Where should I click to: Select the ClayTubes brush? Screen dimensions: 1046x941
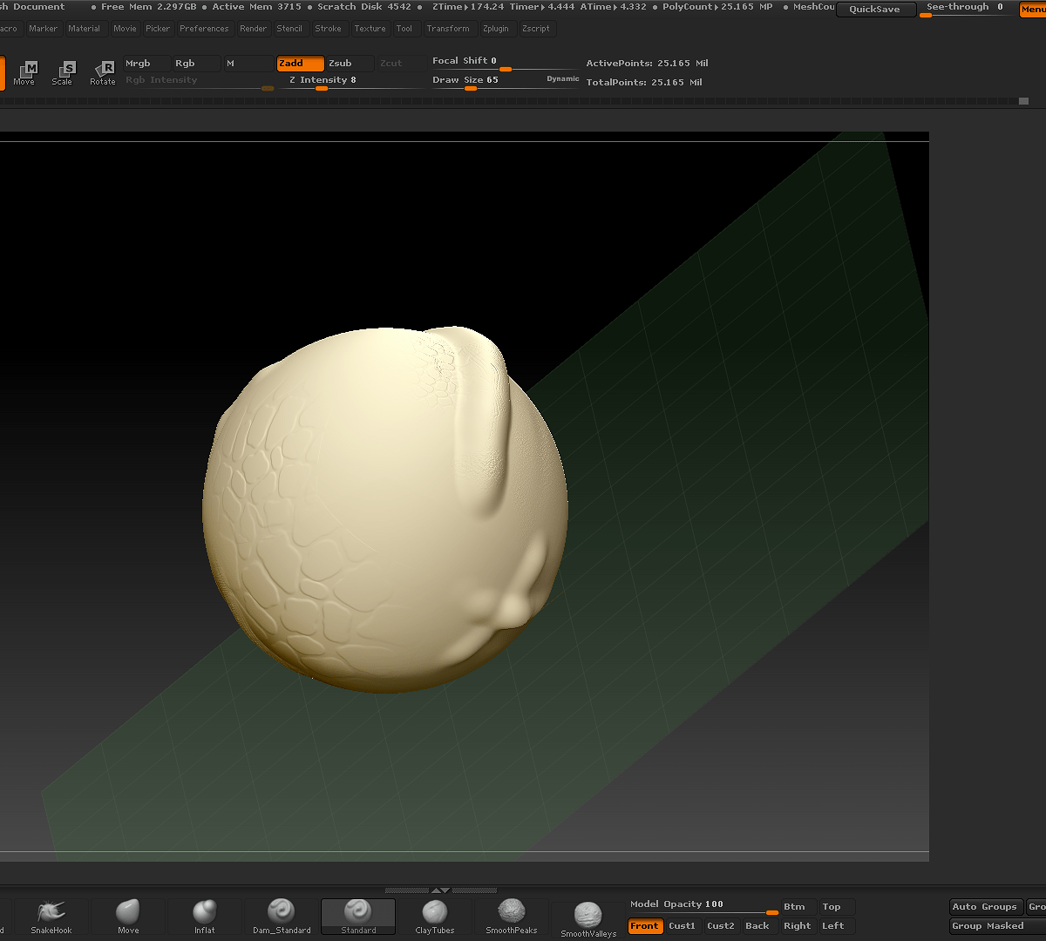pos(435,917)
